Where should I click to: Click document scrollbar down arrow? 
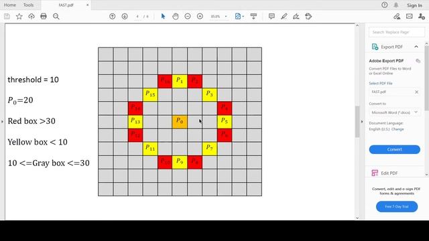pyautogui.click(x=357, y=218)
